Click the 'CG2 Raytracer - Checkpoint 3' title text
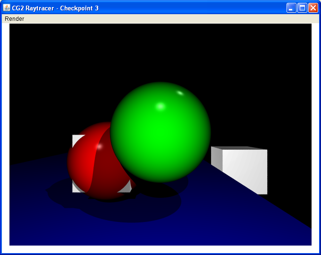 click(x=55, y=8)
